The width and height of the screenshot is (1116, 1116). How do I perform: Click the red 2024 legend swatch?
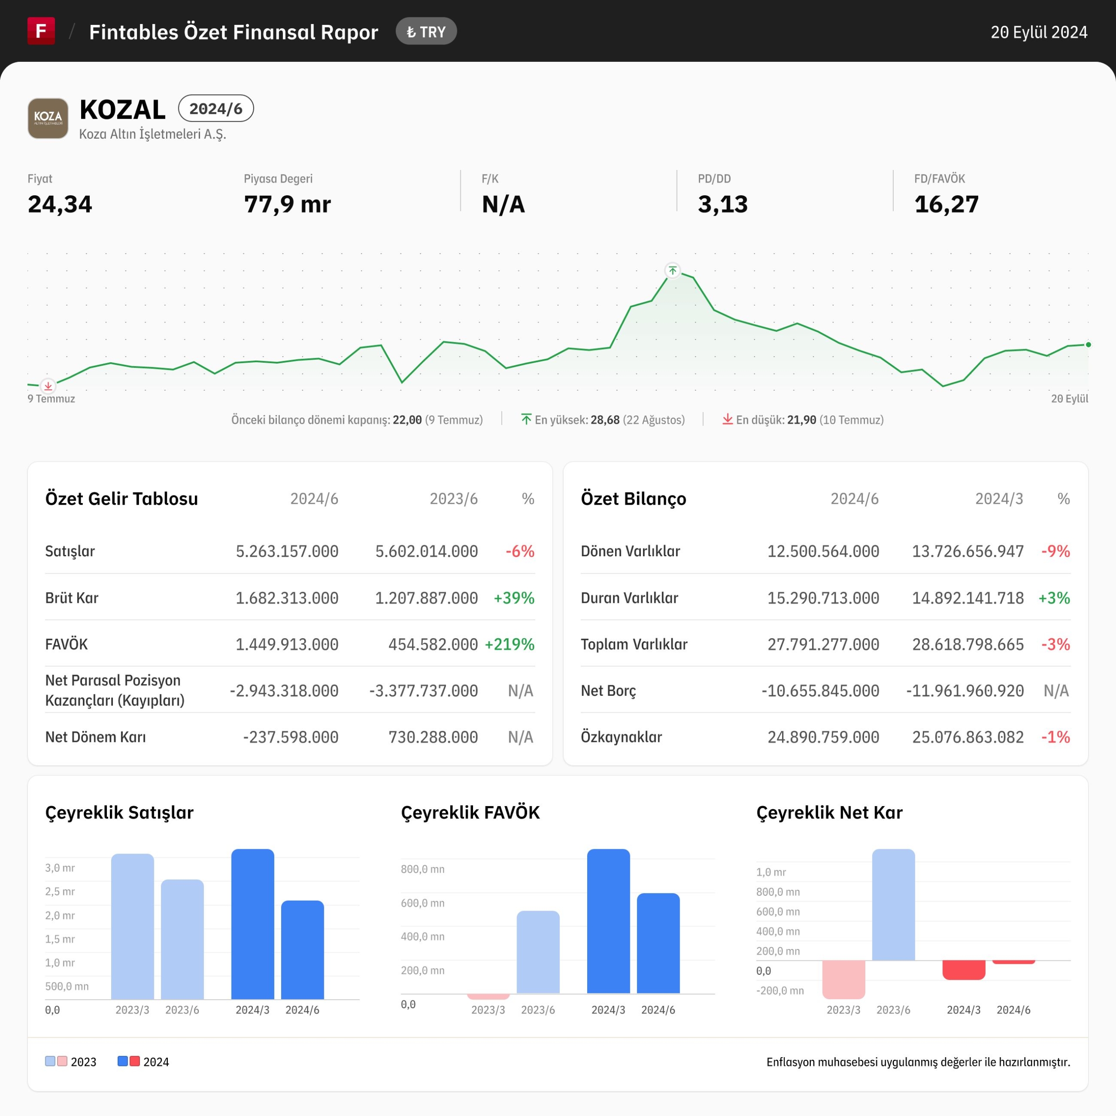135,1061
